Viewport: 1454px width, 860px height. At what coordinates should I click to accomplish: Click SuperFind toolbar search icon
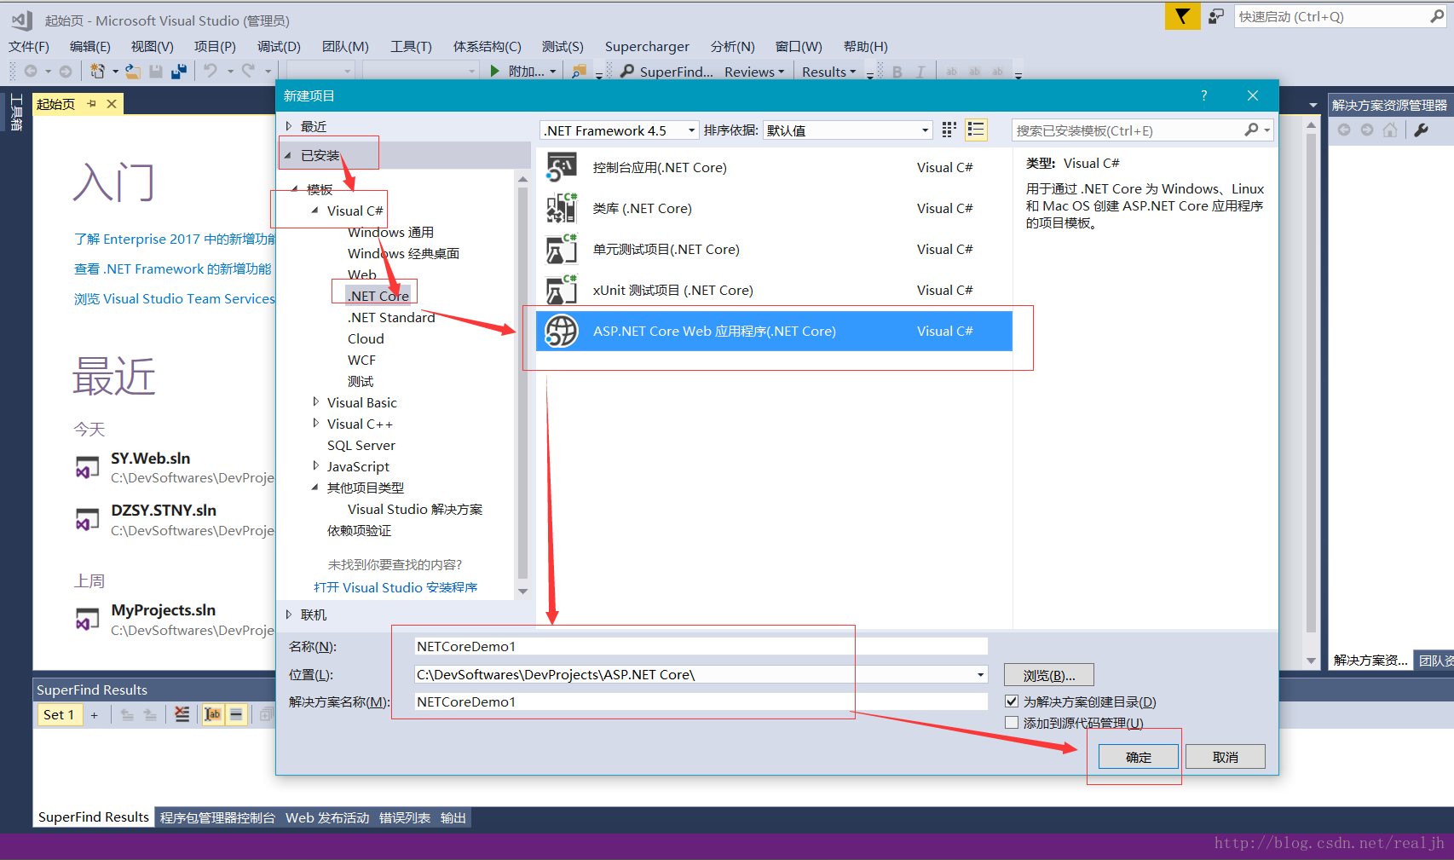(629, 72)
